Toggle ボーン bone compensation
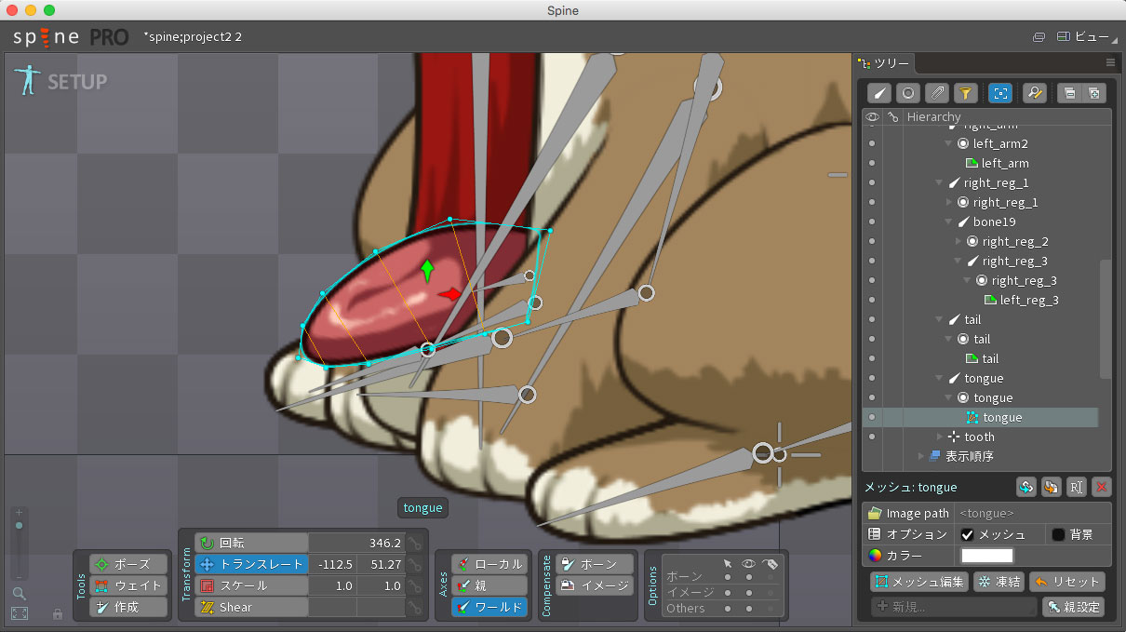The image size is (1126, 632). [595, 564]
